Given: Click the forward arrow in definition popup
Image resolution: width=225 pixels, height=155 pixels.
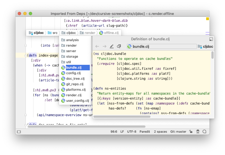Looking at the screenshot, I should pyautogui.click(x=105, y=46).
